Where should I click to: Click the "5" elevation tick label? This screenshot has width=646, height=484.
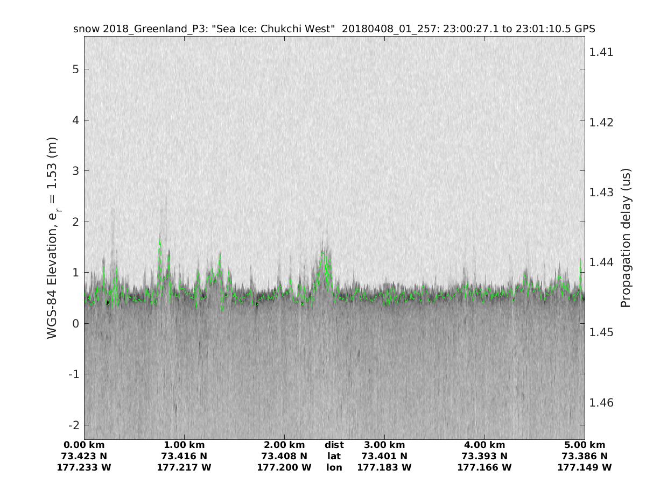(x=77, y=69)
